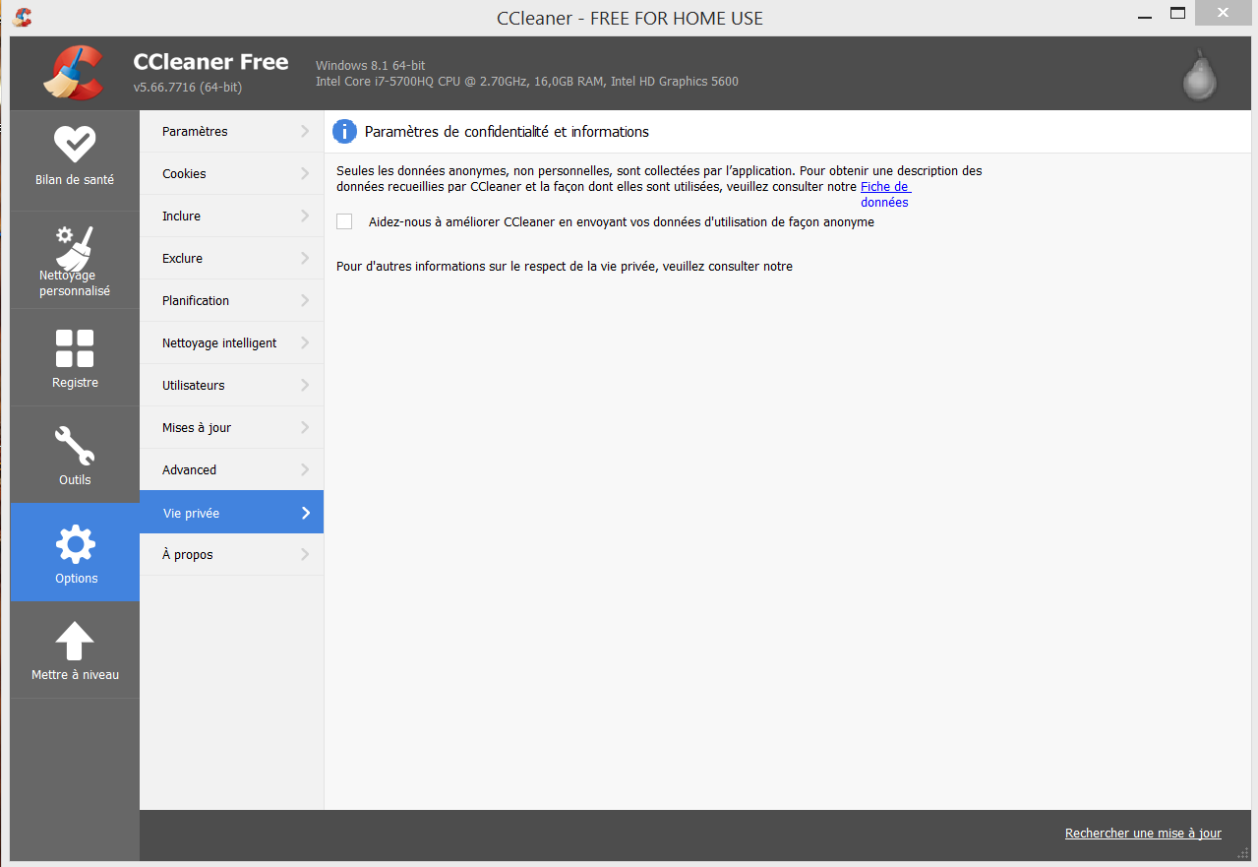
Task: Click Mettre à niveau arrow icon
Action: tap(75, 641)
